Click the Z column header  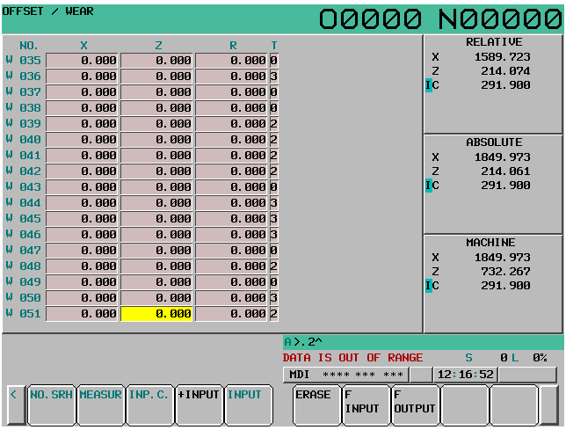coord(158,46)
